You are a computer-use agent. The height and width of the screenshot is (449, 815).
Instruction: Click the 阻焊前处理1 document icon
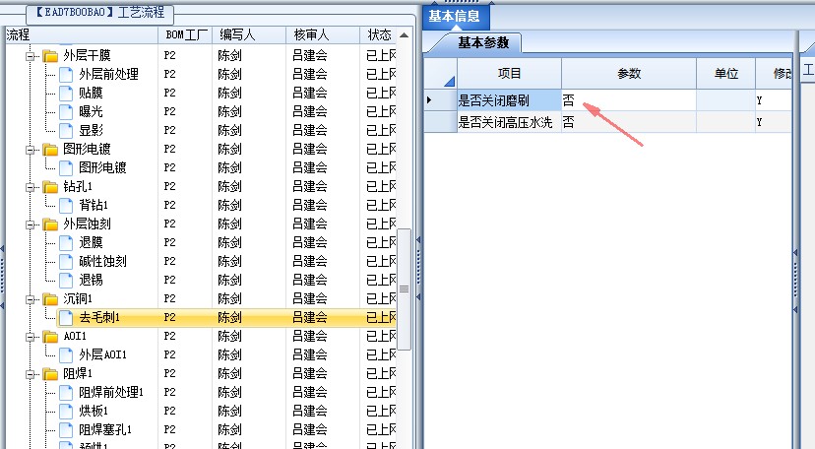pyautogui.click(x=66, y=392)
